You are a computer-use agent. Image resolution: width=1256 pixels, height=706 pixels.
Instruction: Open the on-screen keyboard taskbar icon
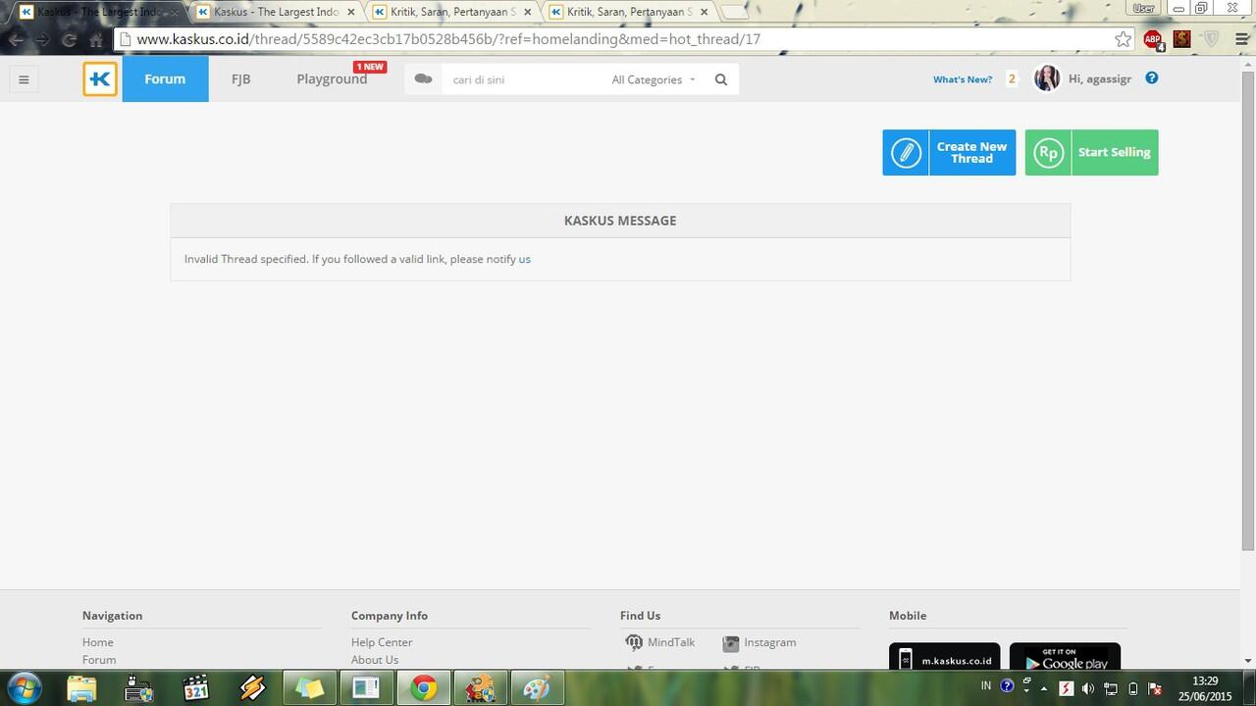tap(139, 688)
